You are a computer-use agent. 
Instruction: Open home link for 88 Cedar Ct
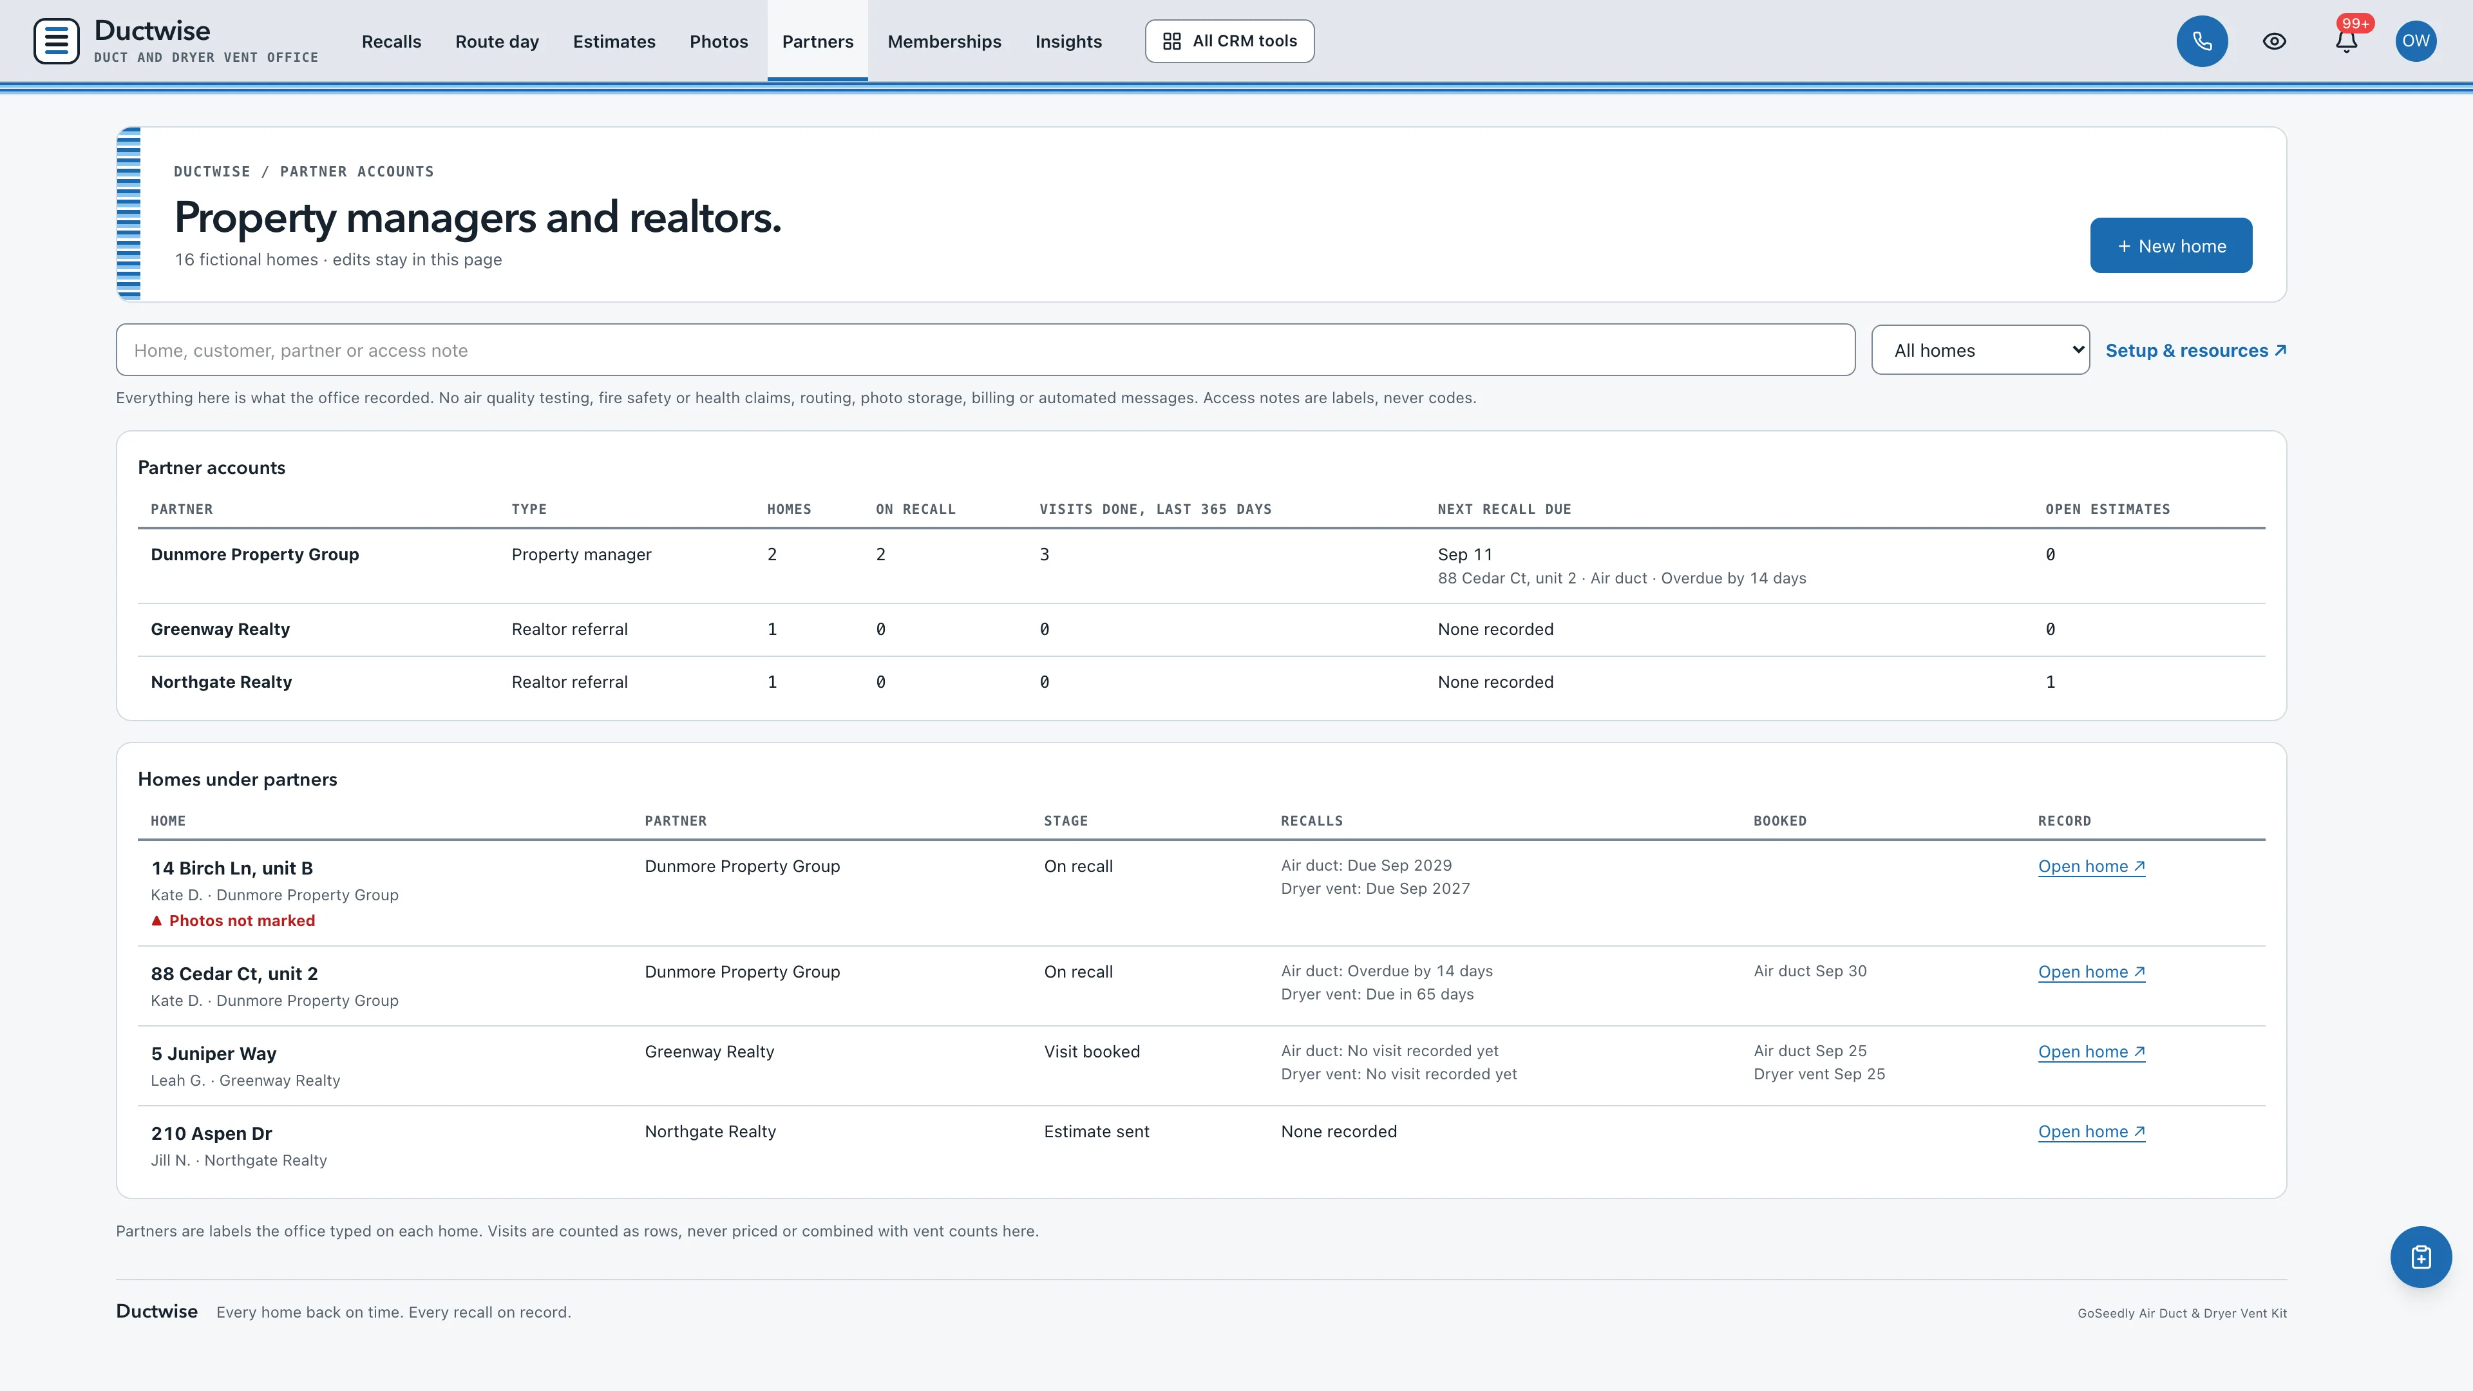(x=2092, y=972)
